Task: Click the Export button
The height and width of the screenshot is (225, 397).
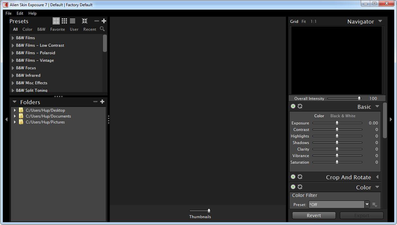Action: coord(362,216)
